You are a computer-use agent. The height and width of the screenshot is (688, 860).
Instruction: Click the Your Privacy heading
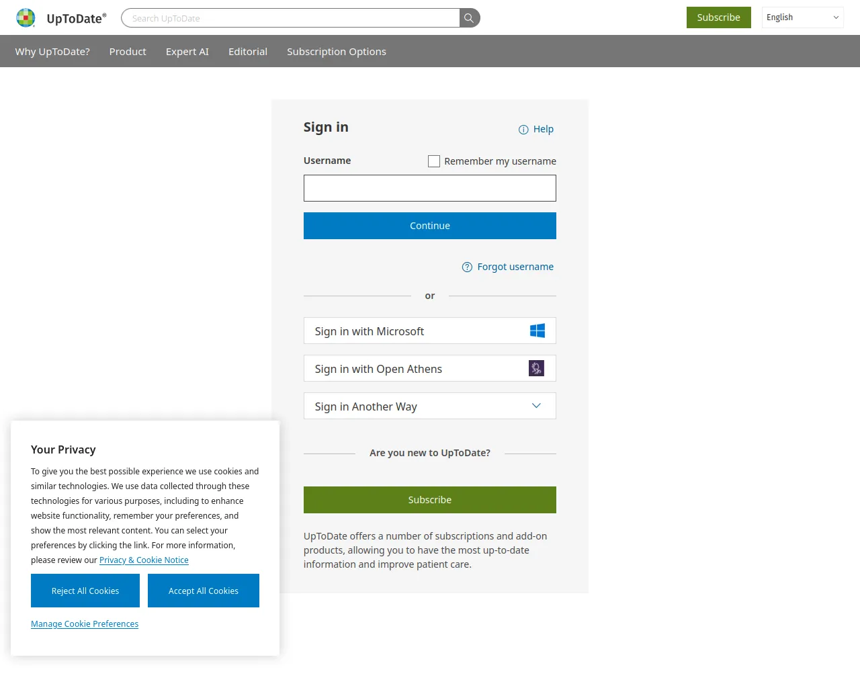tap(63, 449)
